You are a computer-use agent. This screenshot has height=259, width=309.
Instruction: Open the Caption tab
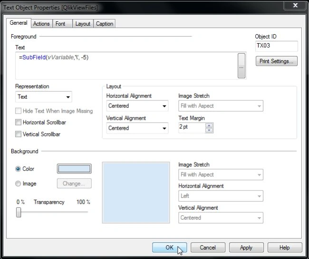pyautogui.click(x=105, y=24)
